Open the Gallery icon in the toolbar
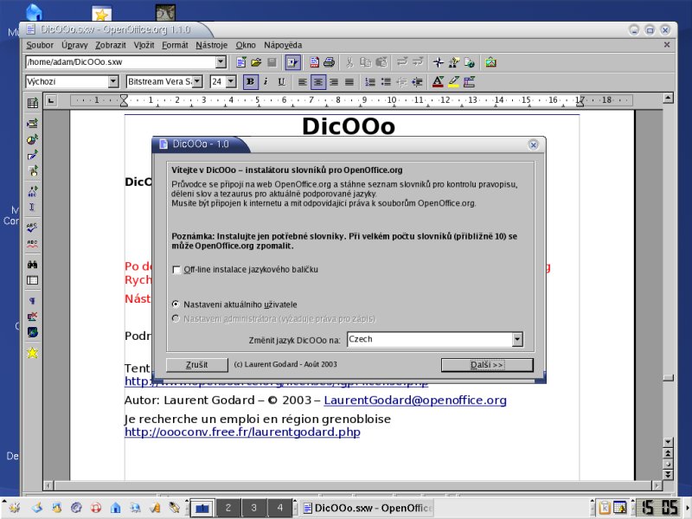The width and height of the screenshot is (692, 519). click(x=490, y=62)
